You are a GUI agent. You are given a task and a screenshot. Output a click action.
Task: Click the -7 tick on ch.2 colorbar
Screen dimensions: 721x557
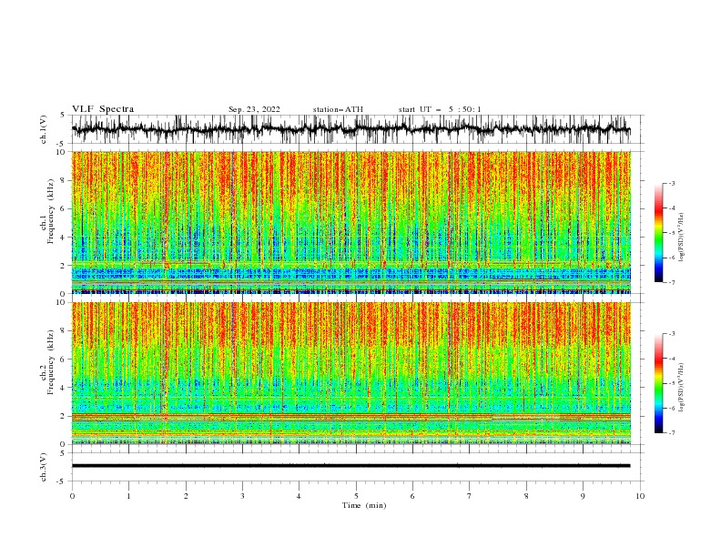click(x=671, y=432)
